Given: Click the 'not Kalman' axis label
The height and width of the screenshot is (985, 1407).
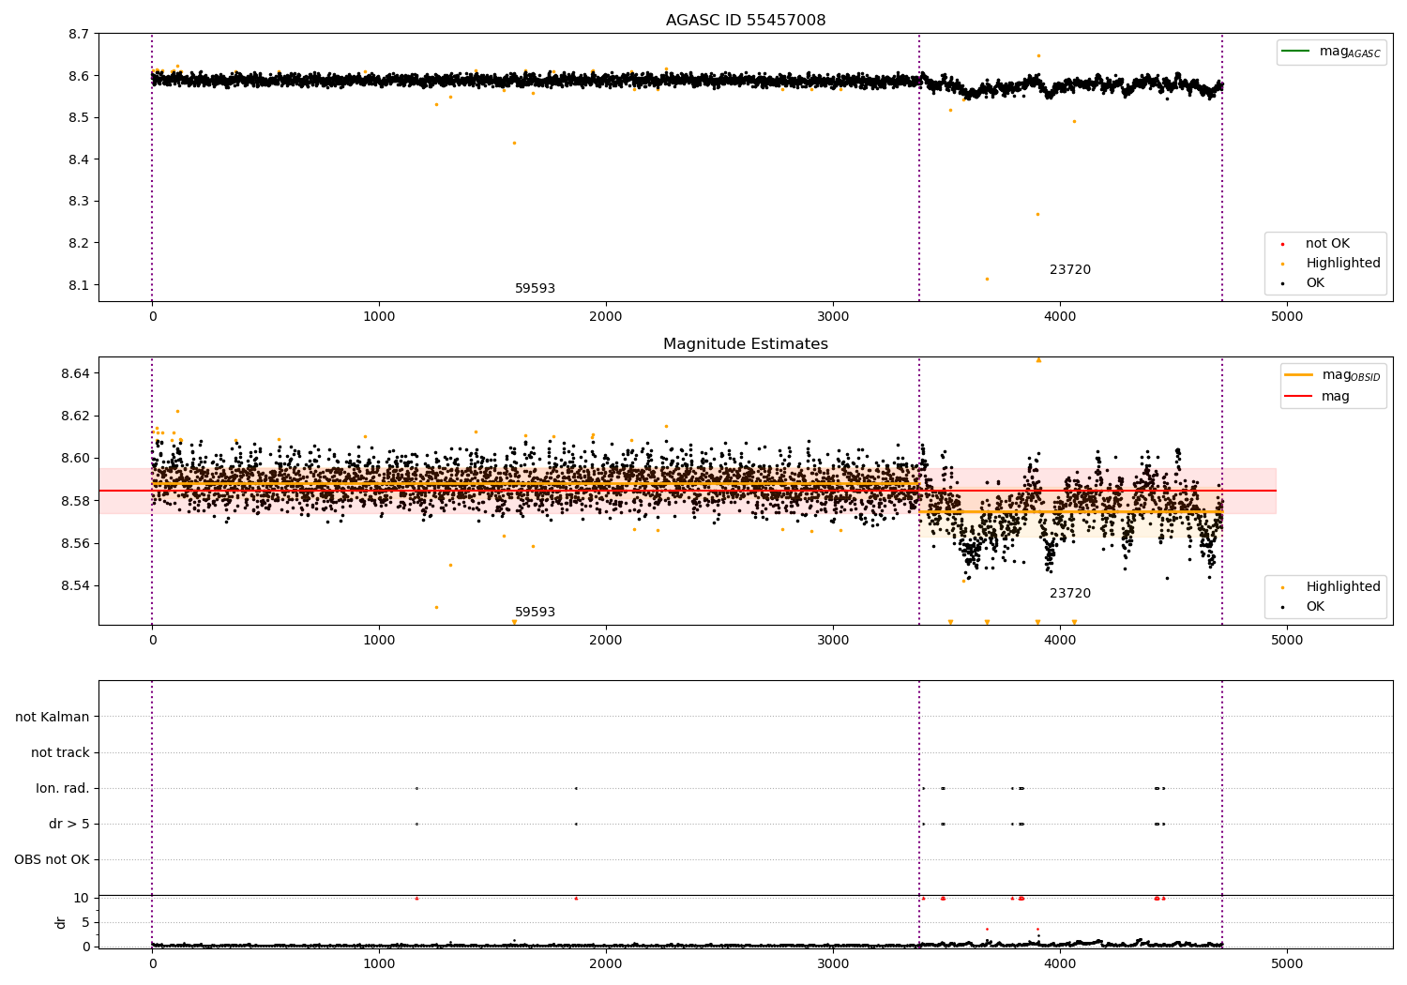Looking at the screenshot, I should 53,717.
